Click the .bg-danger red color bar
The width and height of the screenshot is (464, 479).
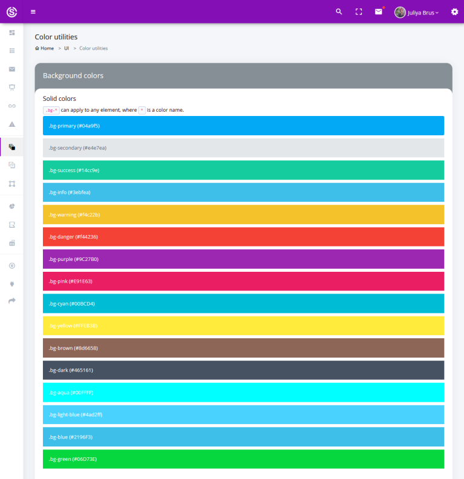pyautogui.click(x=243, y=237)
